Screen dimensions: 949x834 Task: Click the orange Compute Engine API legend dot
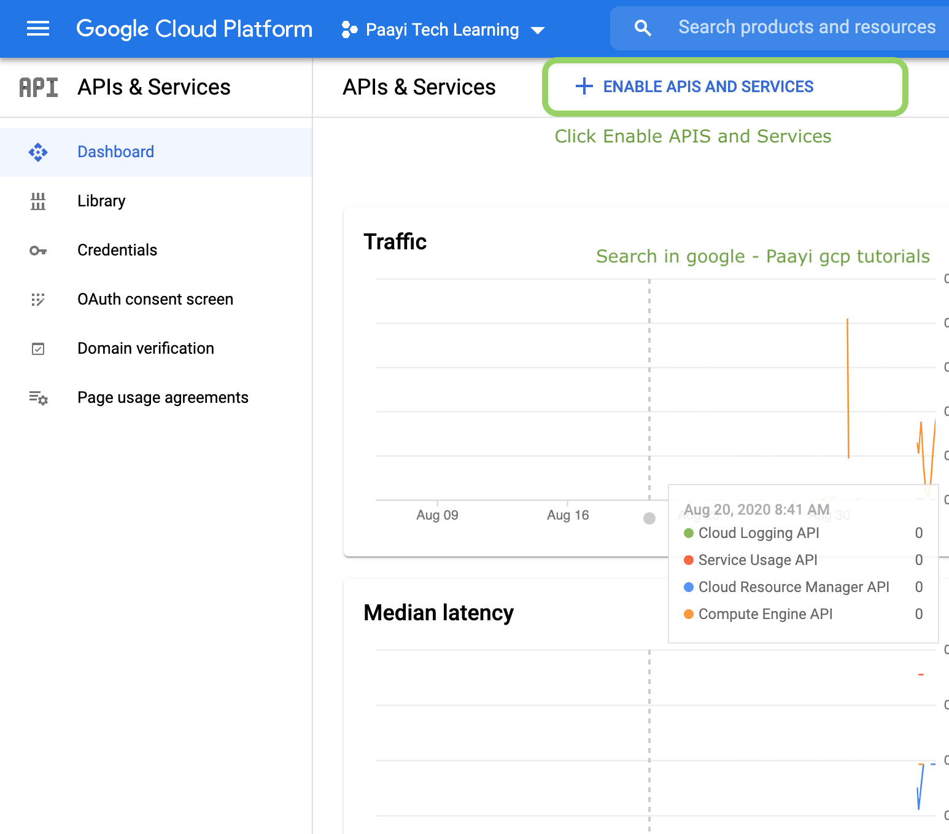689,614
